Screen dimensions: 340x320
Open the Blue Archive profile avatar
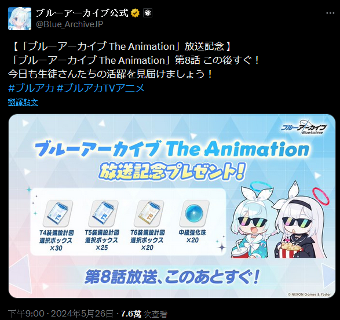click(x=20, y=19)
